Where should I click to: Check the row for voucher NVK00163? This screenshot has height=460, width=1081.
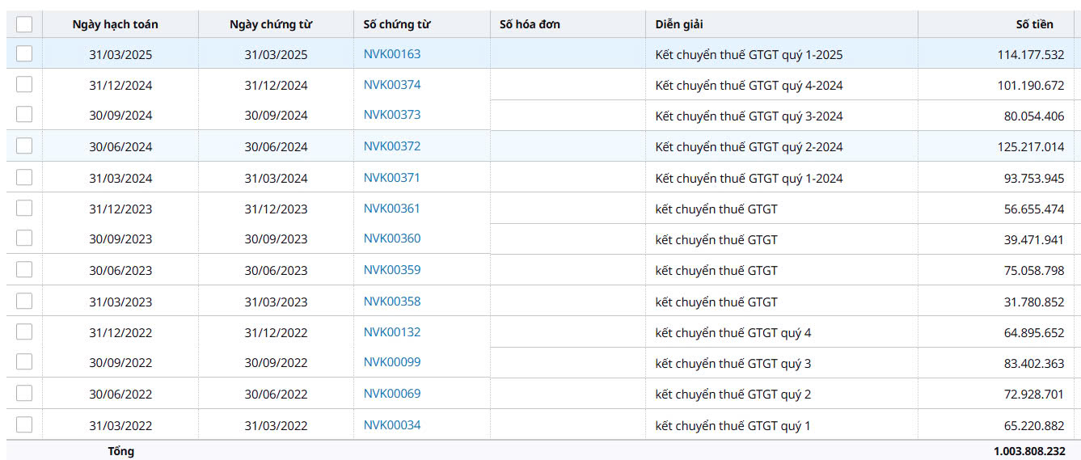pyautogui.click(x=24, y=54)
